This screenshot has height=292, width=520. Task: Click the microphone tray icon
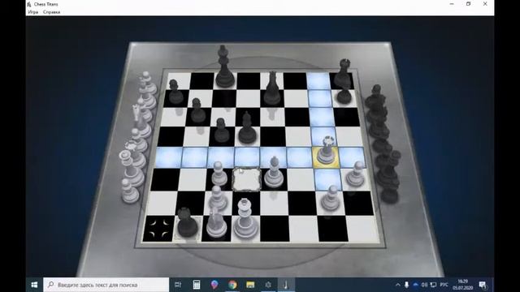coord(406,285)
